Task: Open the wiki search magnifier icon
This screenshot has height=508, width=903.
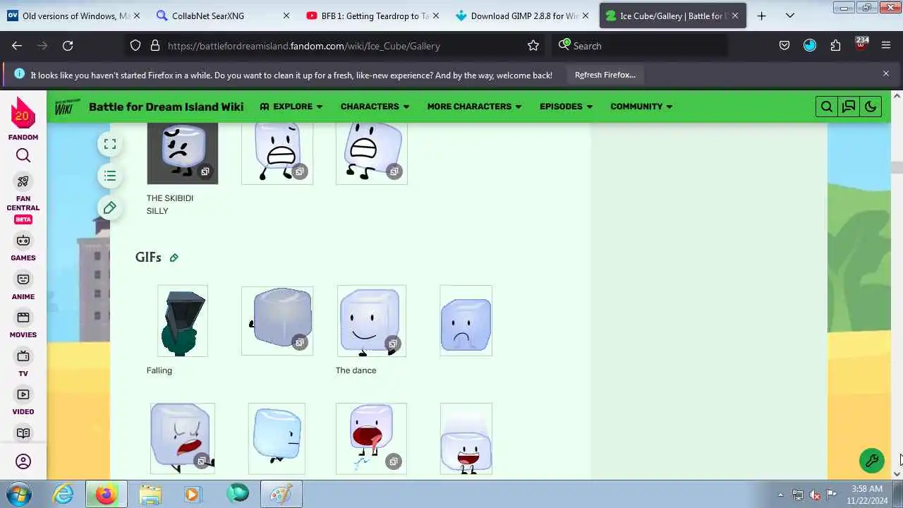Action: coord(827,107)
